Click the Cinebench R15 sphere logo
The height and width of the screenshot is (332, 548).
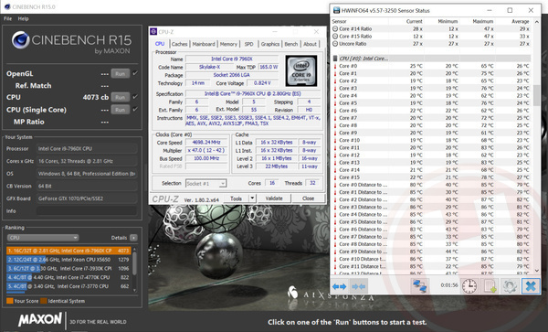[20, 40]
